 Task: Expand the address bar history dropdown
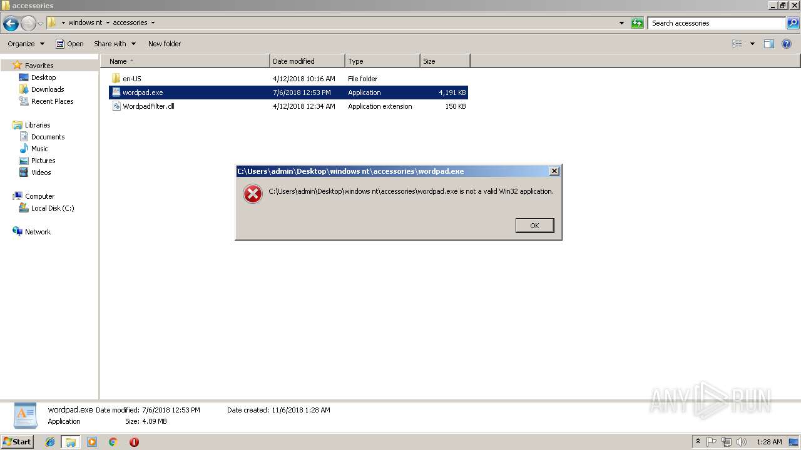coord(621,23)
